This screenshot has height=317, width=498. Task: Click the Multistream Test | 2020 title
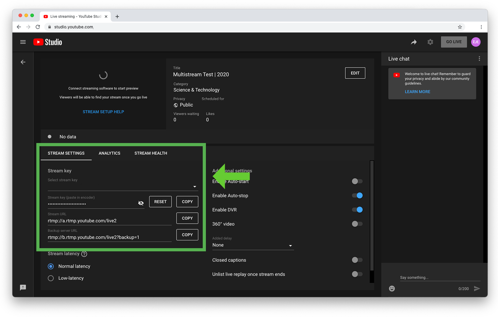coord(201,75)
